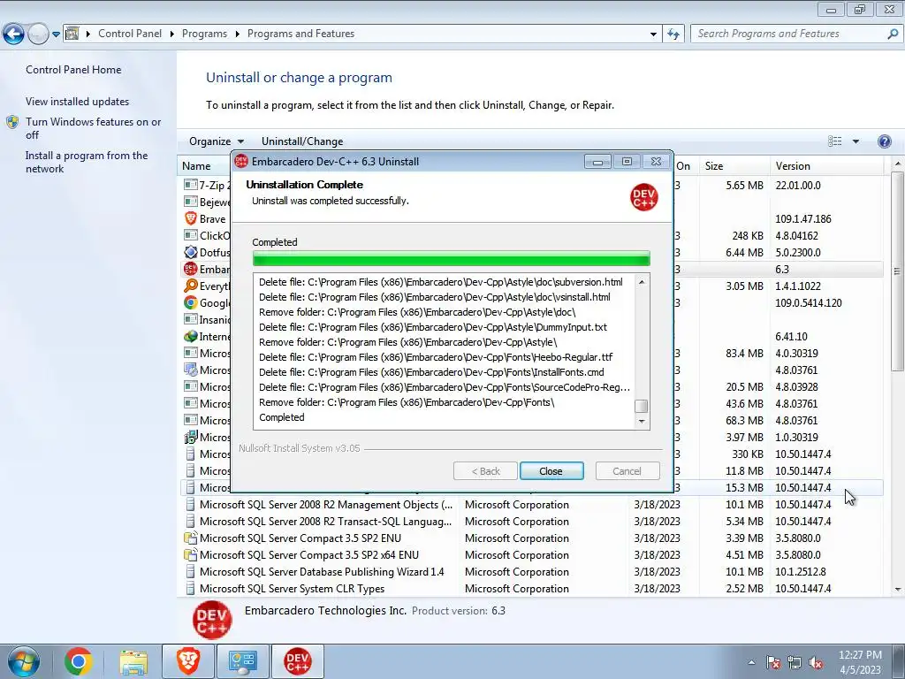Click the refresh address bar button
Image resolution: width=905 pixels, height=679 pixels.
tap(673, 34)
